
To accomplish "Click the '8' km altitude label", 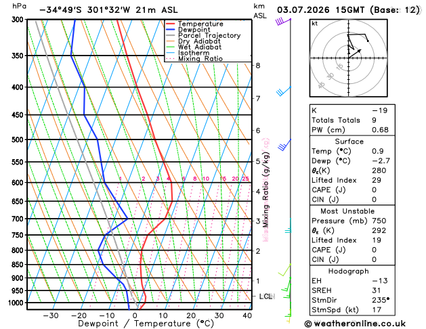I will (x=258, y=66).
